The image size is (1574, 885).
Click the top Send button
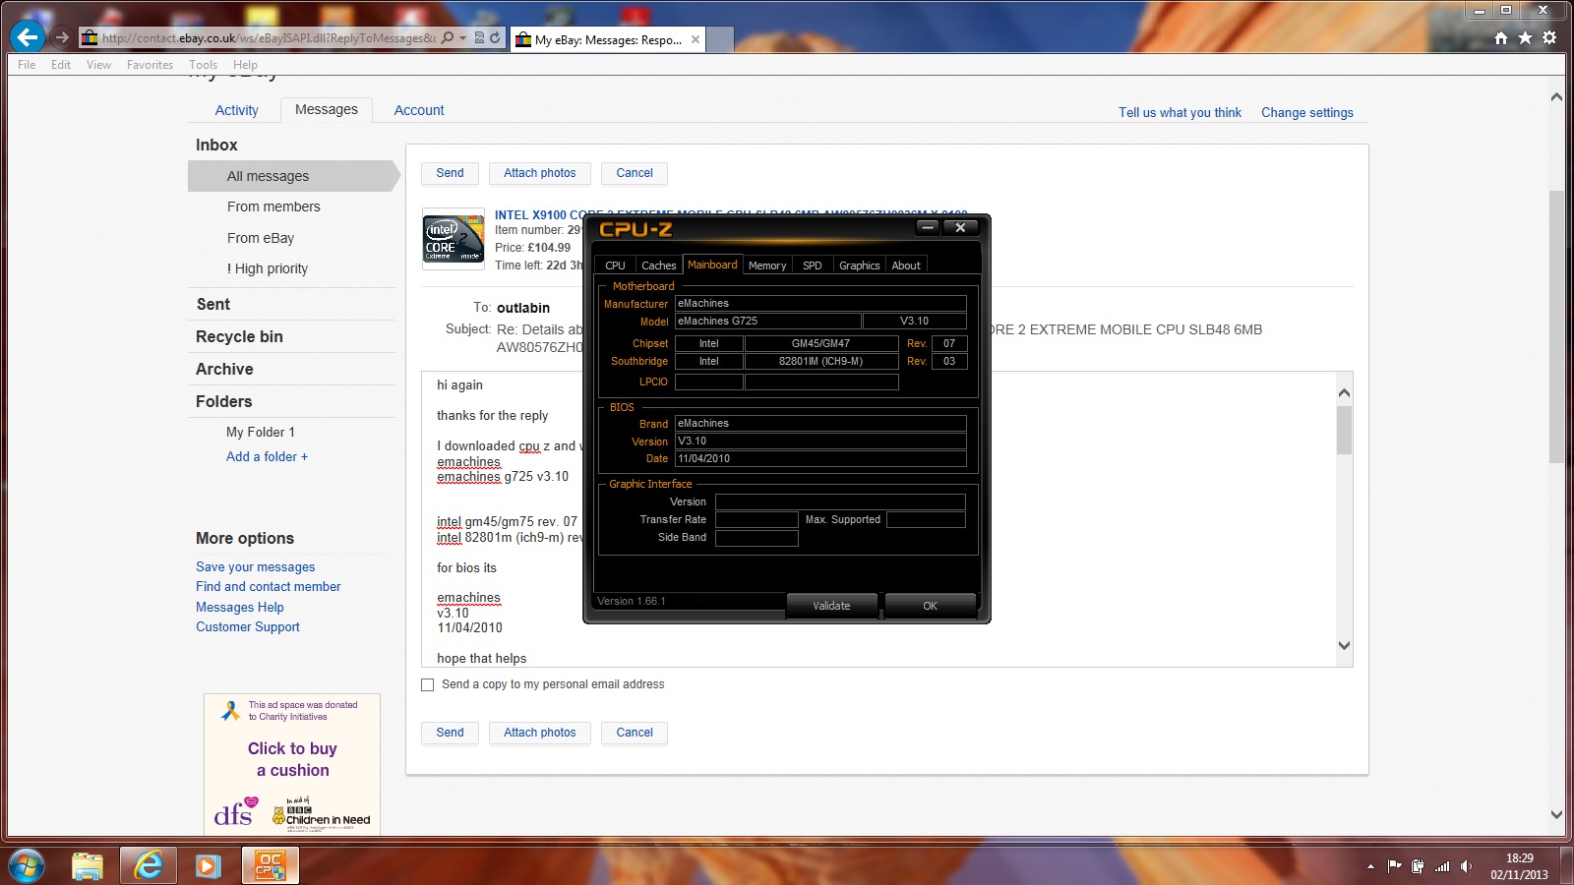[x=450, y=173]
